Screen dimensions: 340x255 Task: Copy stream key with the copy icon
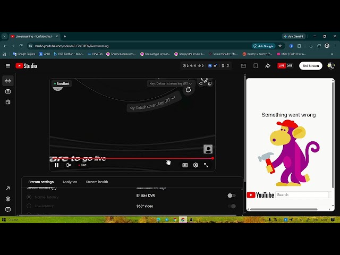[210, 84]
